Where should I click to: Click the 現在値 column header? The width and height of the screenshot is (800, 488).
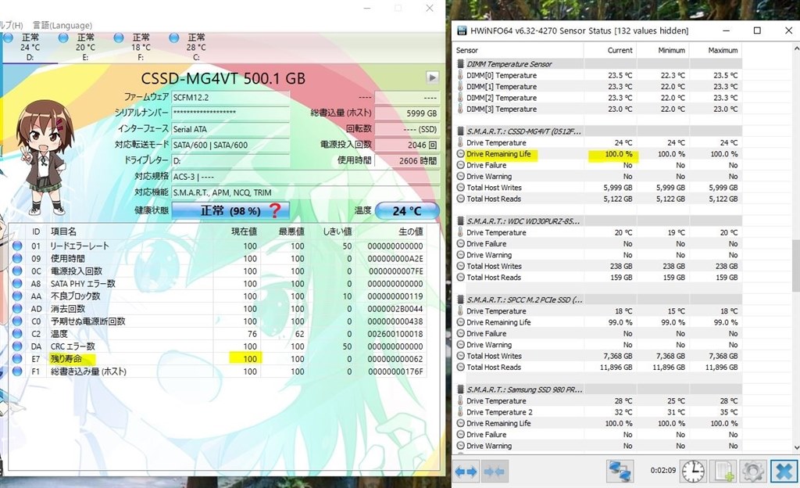(x=244, y=231)
